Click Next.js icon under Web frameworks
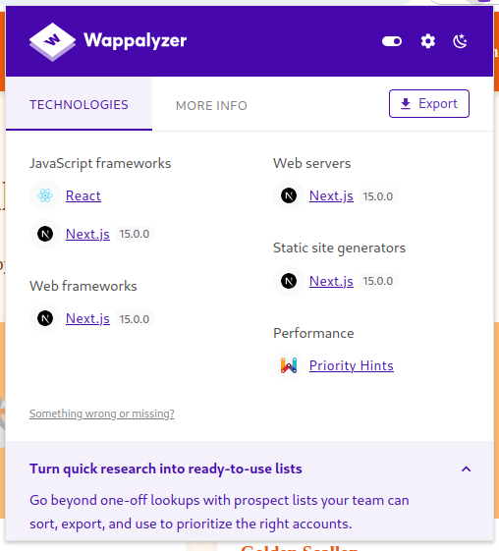Screen dimensions: 499x551 coord(45,318)
